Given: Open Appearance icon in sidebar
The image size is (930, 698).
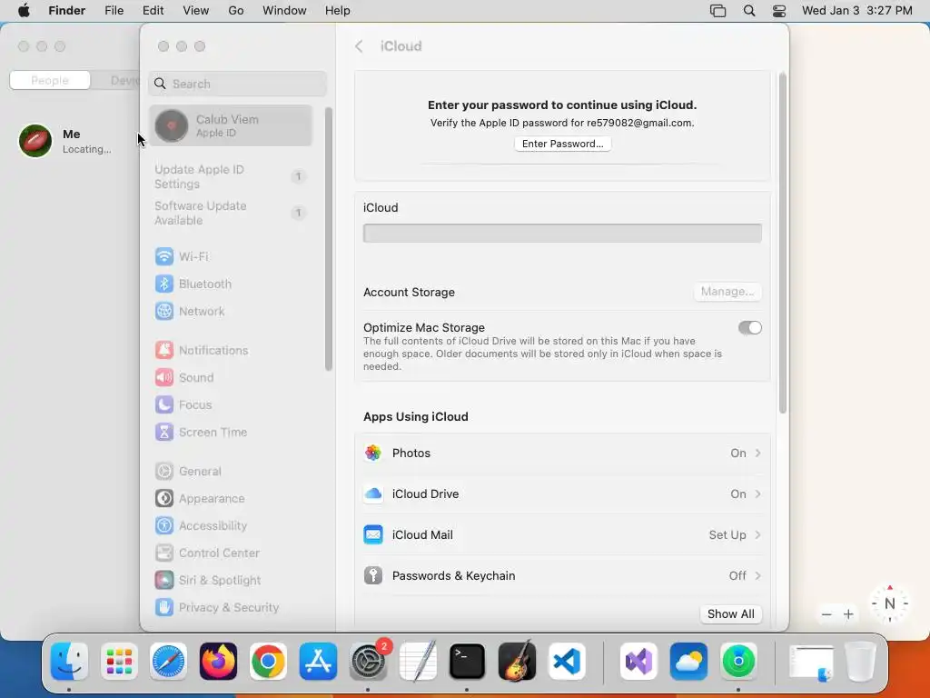Looking at the screenshot, I should (x=164, y=499).
